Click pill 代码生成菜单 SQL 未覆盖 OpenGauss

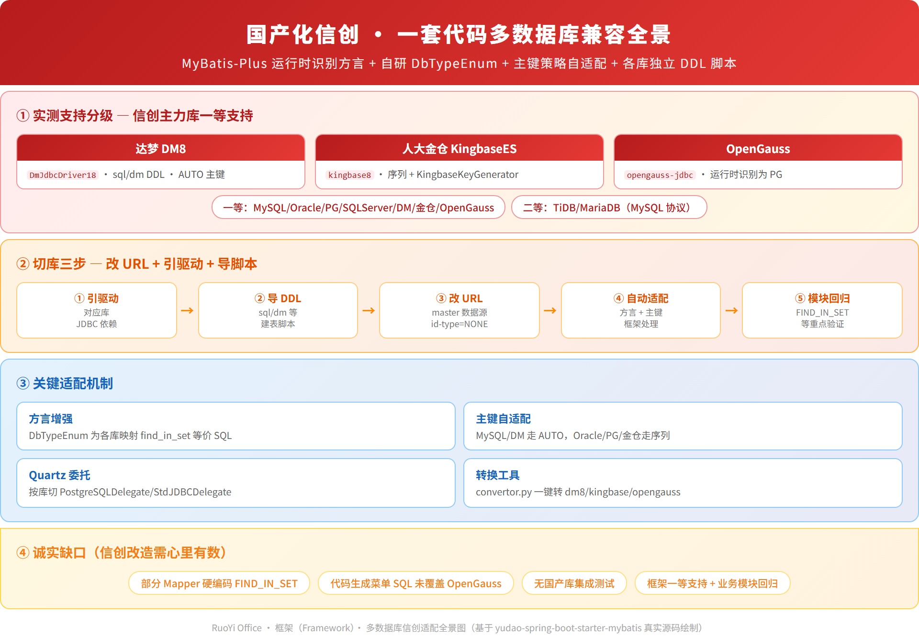coord(416,583)
